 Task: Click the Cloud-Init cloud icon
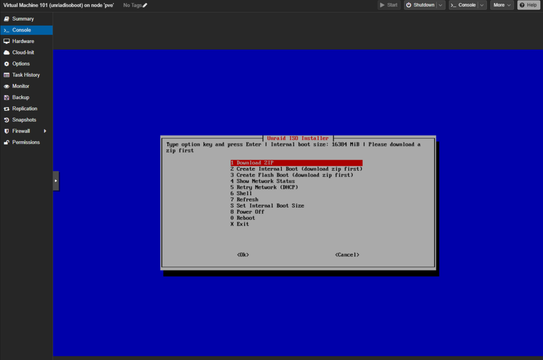click(x=7, y=52)
